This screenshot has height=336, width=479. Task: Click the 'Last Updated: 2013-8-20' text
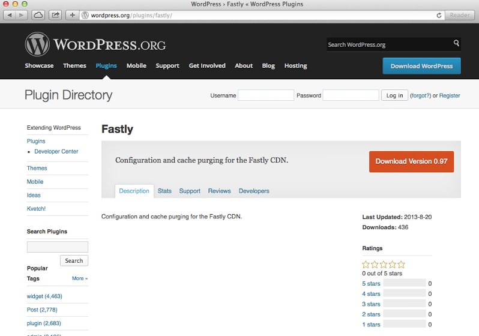coord(397,217)
